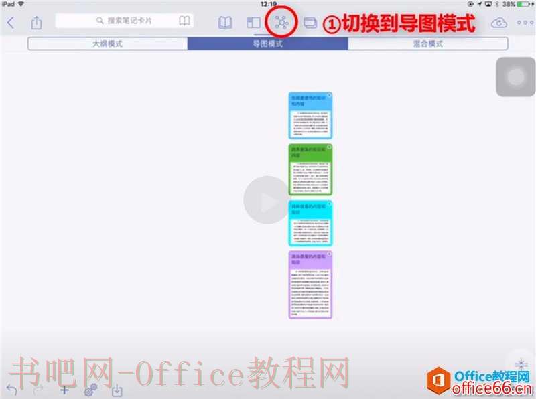Add a new node with plus icon
This screenshot has width=536, height=399.
pos(64,390)
